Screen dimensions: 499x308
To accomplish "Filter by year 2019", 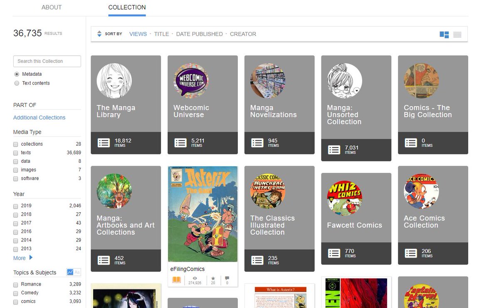I will point(16,206).
